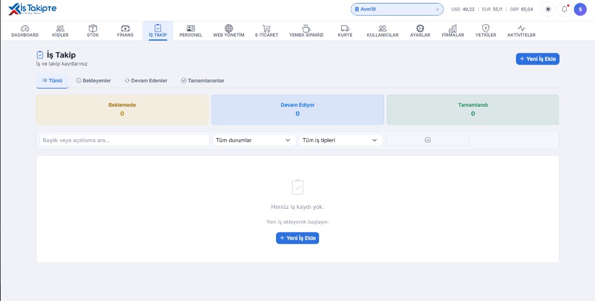Open the Firmalar module
This screenshot has height=301, width=595.
pos(453,31)
